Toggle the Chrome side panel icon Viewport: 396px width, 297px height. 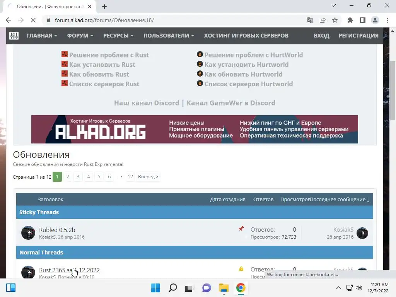[363, 20]
